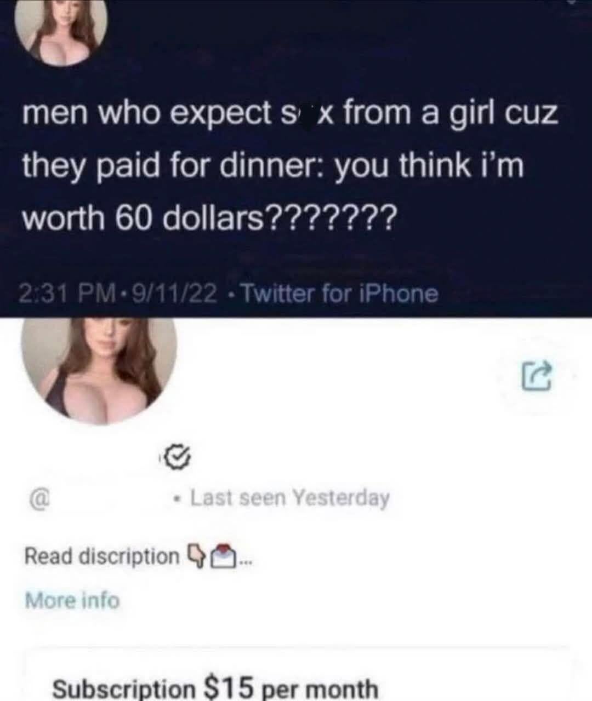Click the pointing-down hand emoji
592x701 pixels.
[x=195, y=555]
